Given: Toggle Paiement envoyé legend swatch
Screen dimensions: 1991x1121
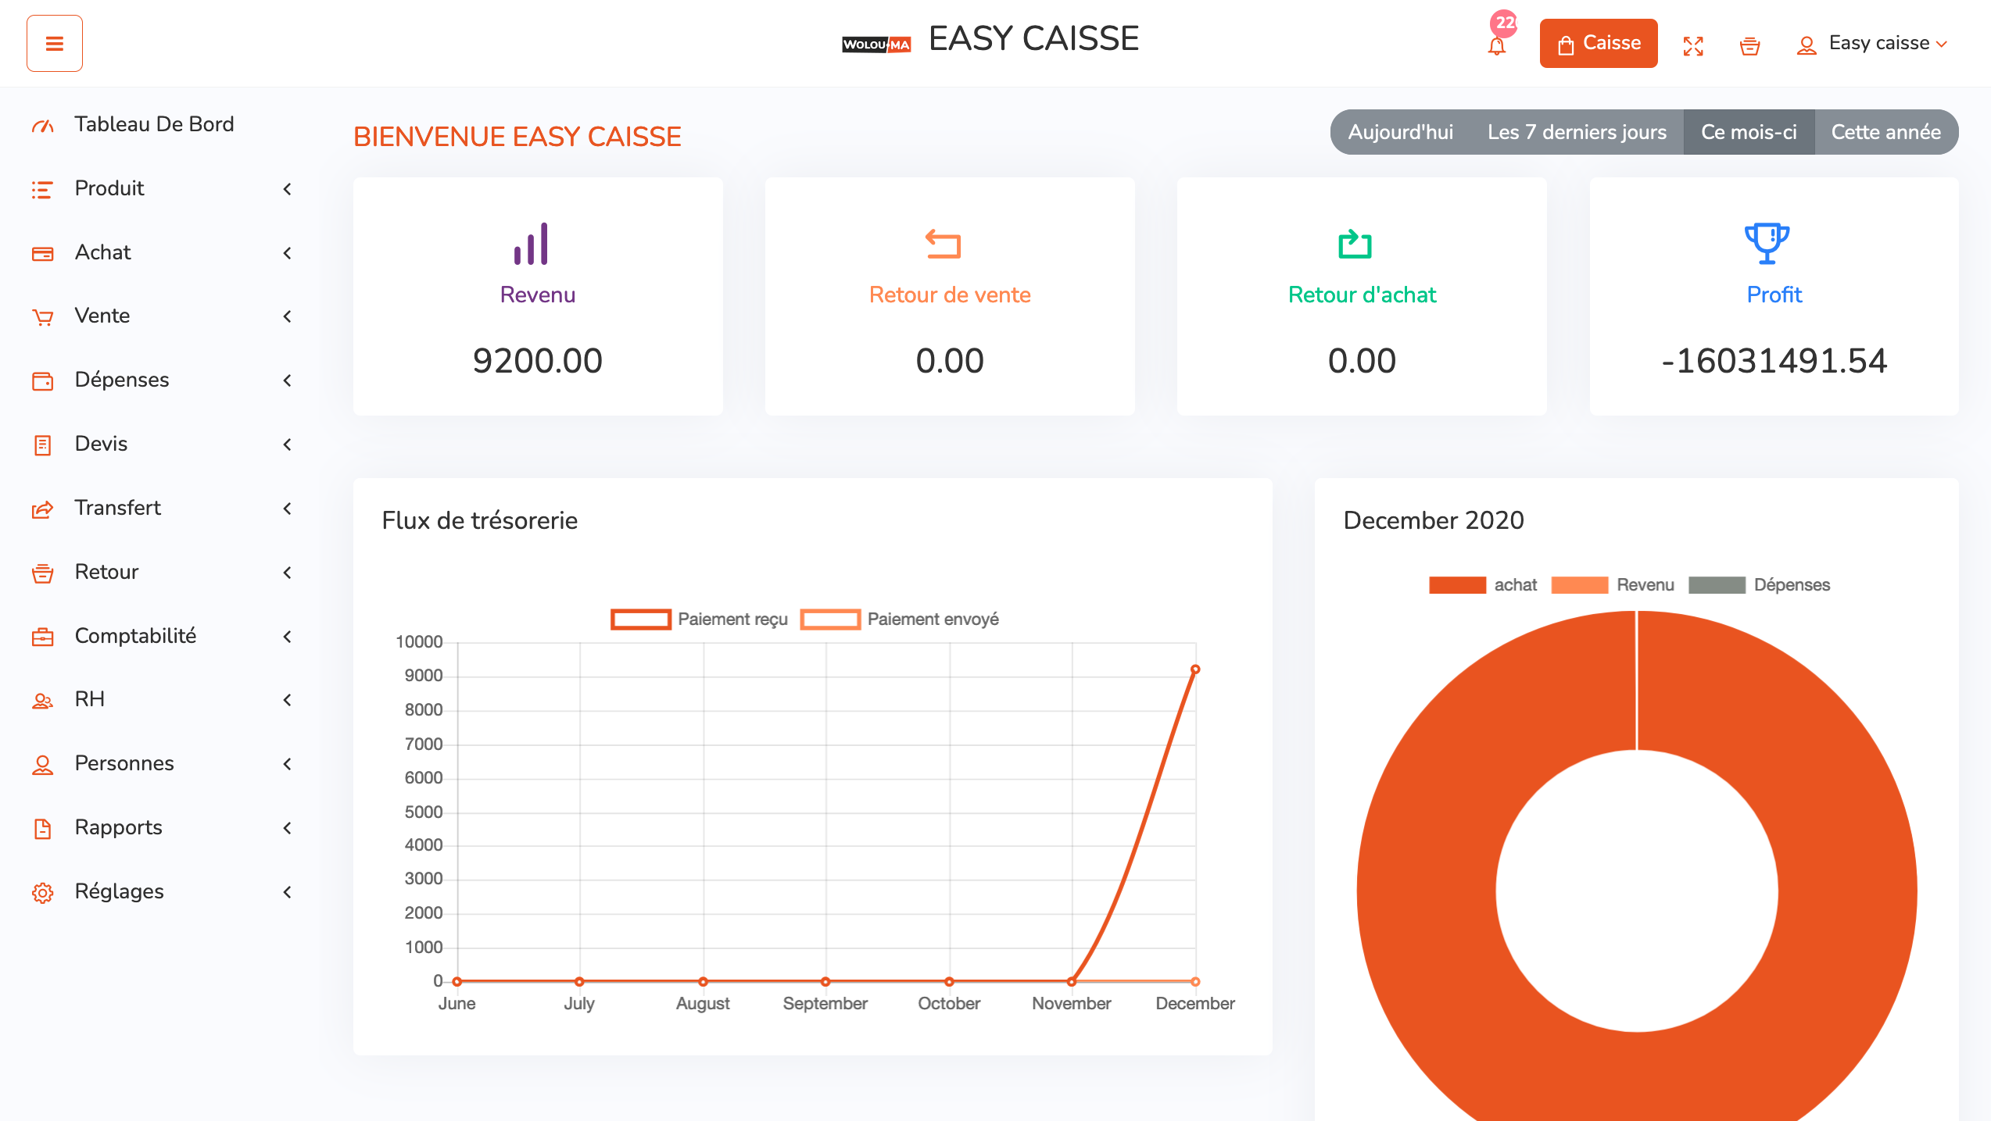Looking at the screenshot, I should click(830, 619).
